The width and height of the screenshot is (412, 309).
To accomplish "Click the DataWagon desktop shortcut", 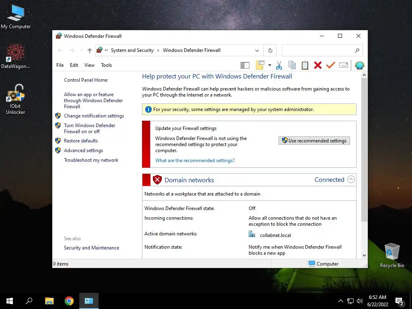I will tap(16, 56).
